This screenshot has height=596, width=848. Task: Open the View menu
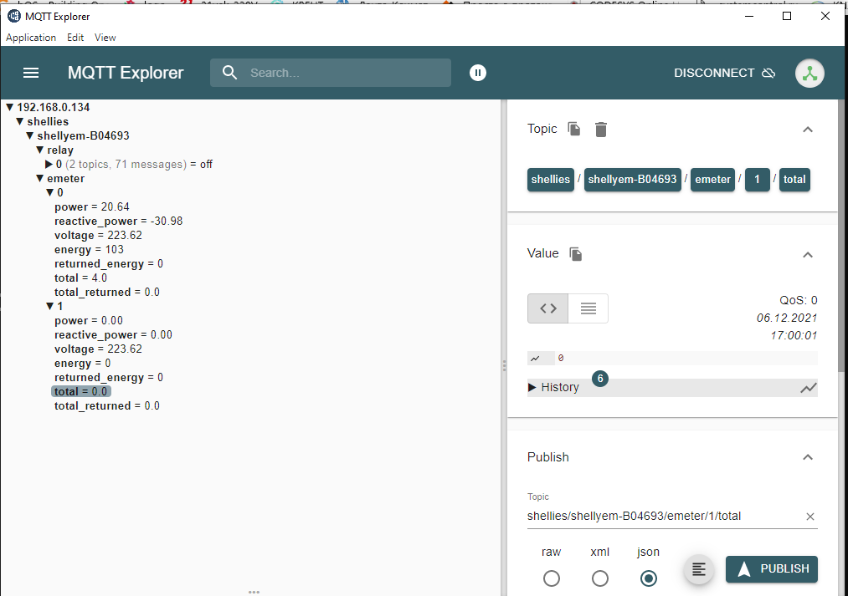click(105, 38)
